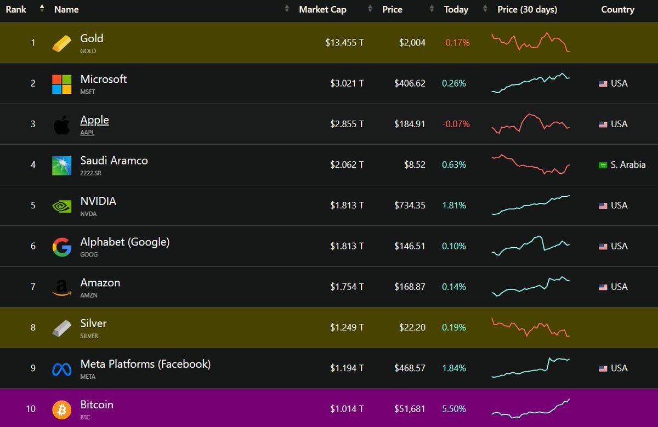658x427 pixels.
Task: Click the Price (30 days) column header
Action: click(x=527, y=9)
